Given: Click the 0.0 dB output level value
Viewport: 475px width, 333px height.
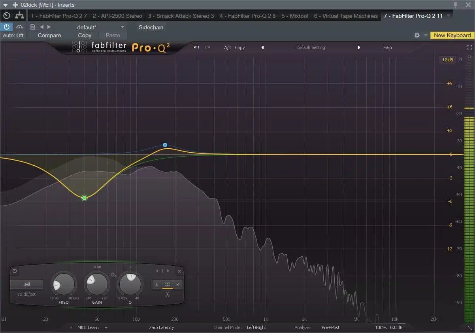Looking at the screenshot, I should tap(396, 327).
